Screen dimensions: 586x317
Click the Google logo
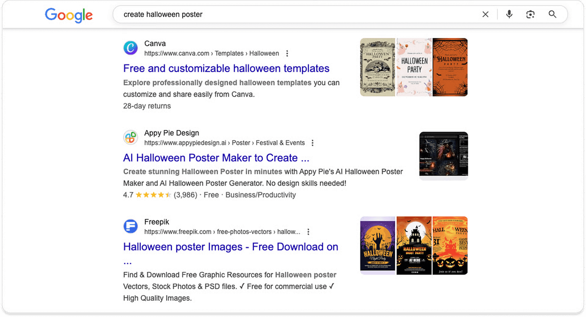coord(68,15)
